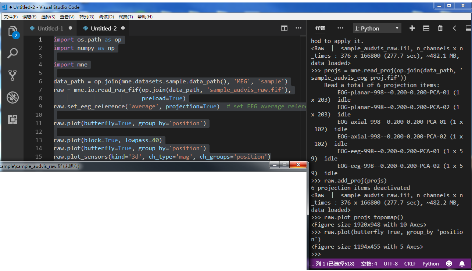Open the Extensions view
Screen dimensions: 472x271
click(x=13, y=119)
